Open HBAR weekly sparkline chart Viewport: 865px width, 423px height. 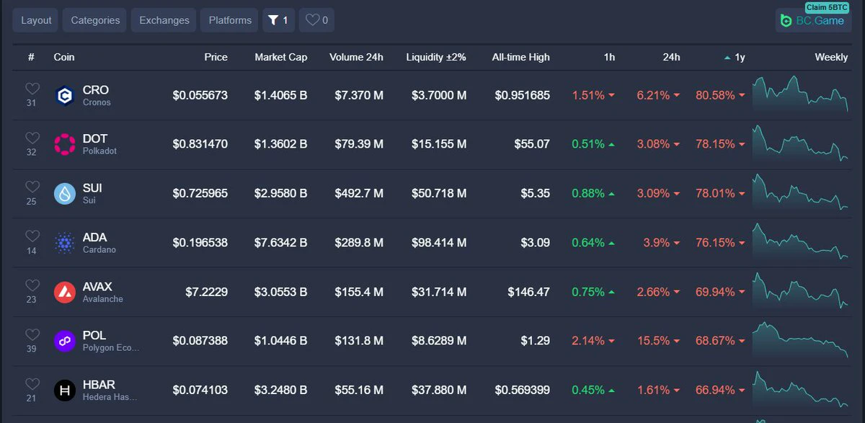(800, 389)
